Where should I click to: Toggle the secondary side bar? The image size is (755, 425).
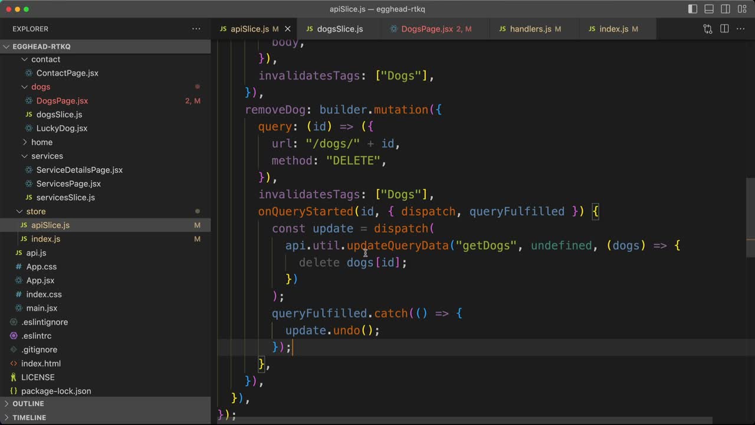click(x=726, y=9)
